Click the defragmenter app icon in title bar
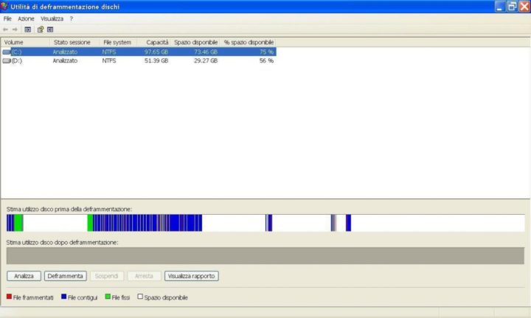This screenshot has width=531, height=318. tap(4, 7)
